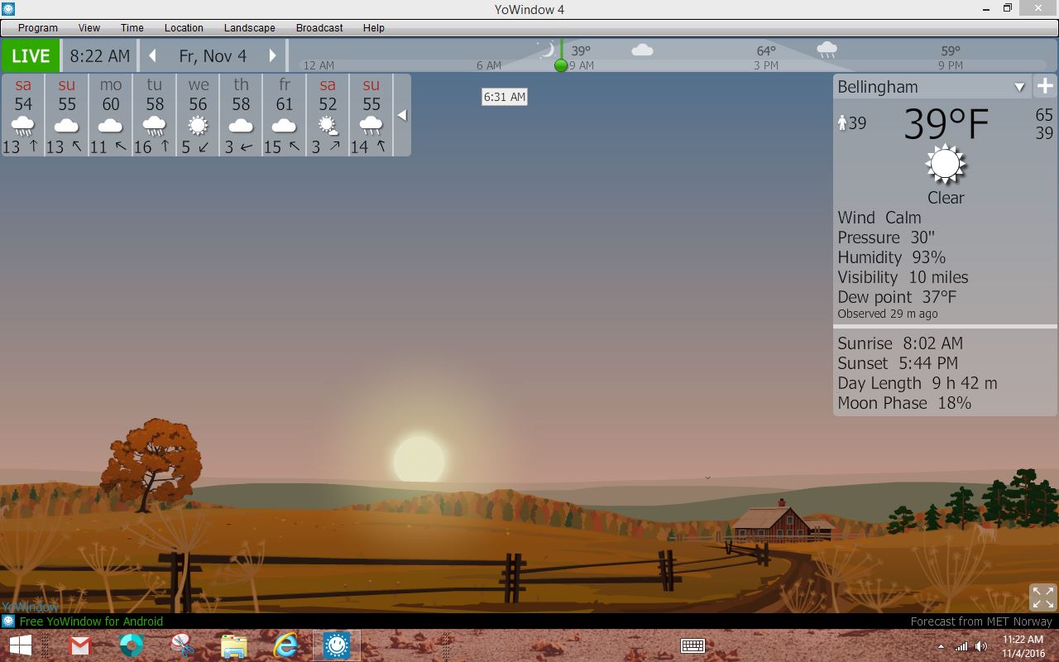Select Tuesday rain forecast day

154,115
